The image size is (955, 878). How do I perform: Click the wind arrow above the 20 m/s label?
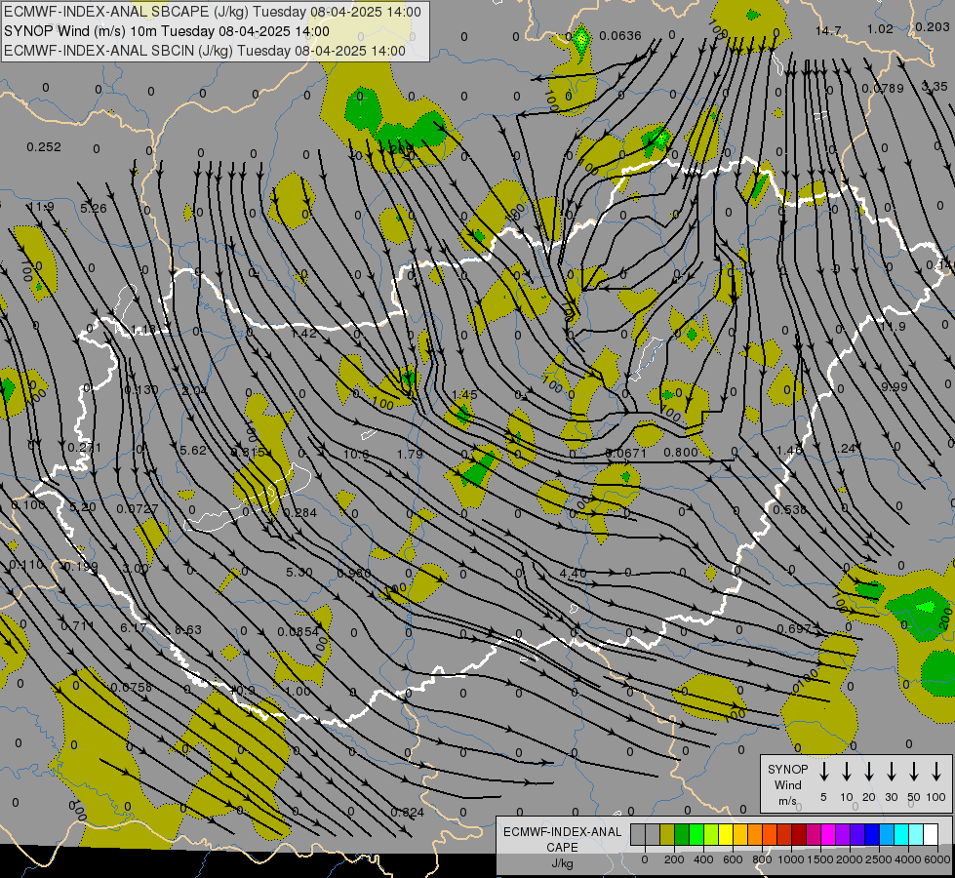[x=868, y=771]
